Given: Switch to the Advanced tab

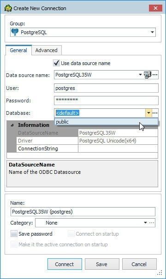Looking at the screenshot, I should coord(47,50).
